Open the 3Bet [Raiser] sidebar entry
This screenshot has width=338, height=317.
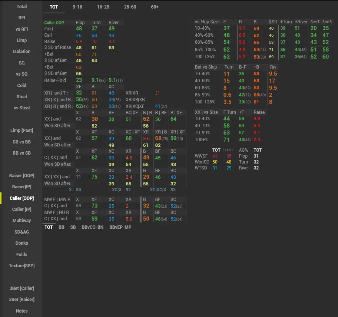[21, 300]
